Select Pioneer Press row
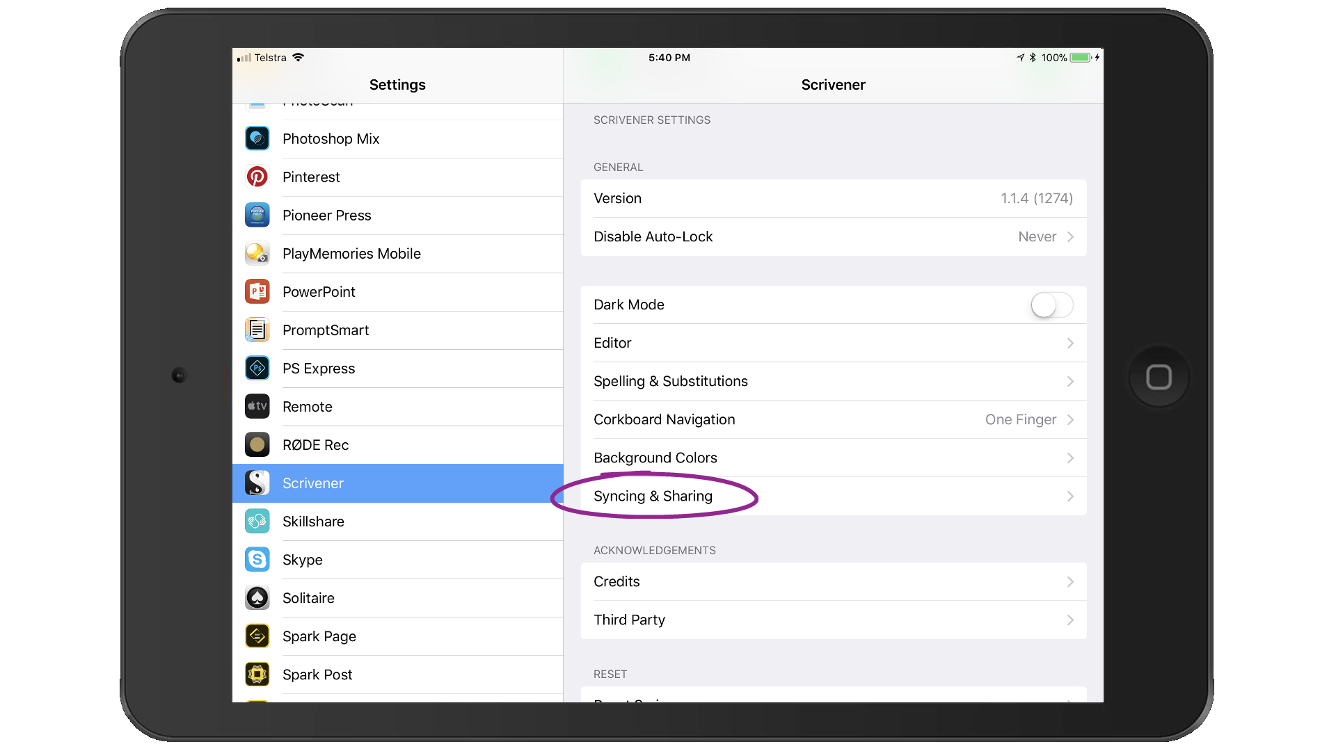 (397, 216)
